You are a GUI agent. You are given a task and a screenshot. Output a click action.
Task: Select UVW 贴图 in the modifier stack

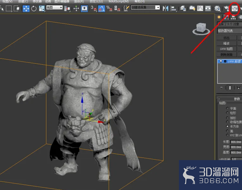tap(234, 61)
